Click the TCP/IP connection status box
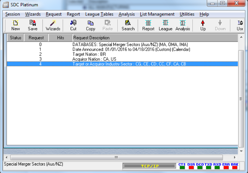Viewport: 248px width, 173px height. click(x=150, y=166)
